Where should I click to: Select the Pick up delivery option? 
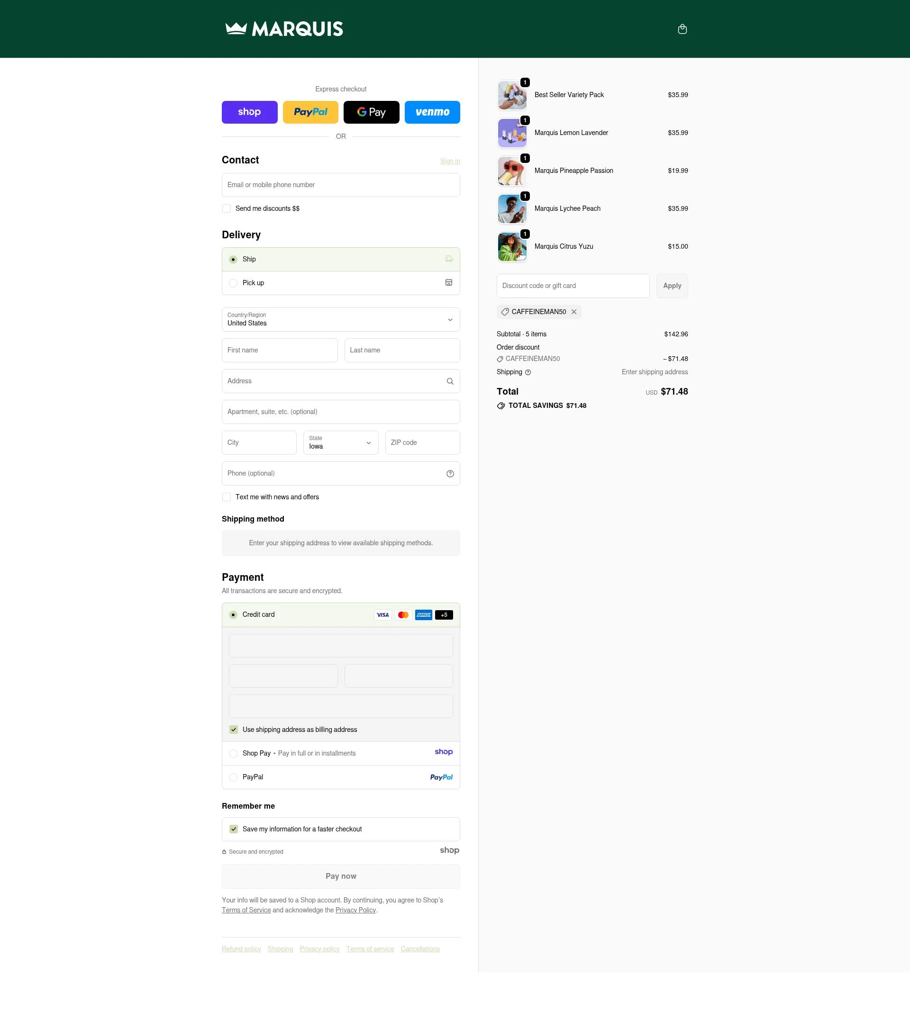[233, 283]
